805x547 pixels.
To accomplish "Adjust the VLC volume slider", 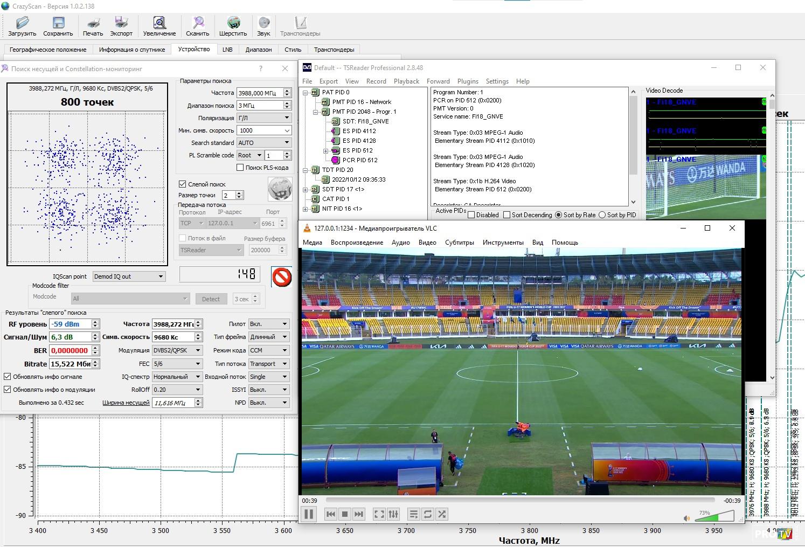I will coord(715,517).
